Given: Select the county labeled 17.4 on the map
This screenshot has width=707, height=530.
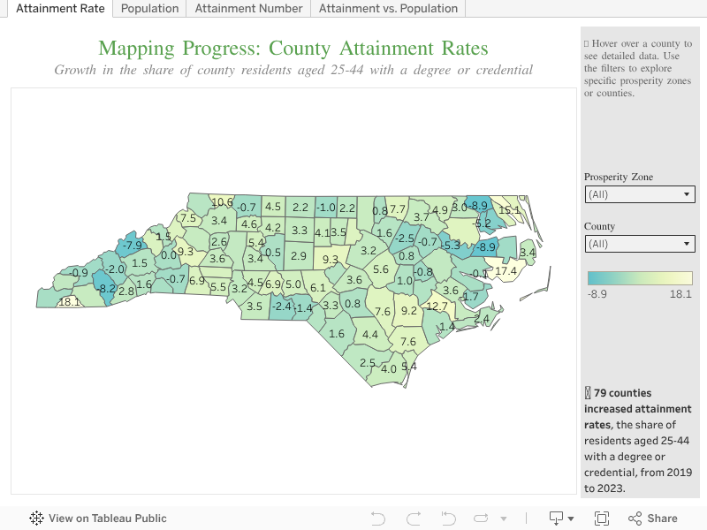Looking at the screenshot, I should tap(506, 272).
